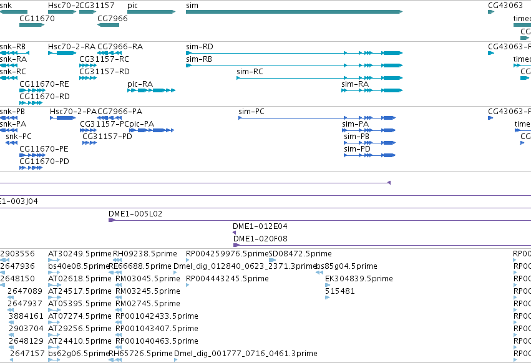Click the sim-RD transcript line
This screenshot has width=531, height=363.
[x=294, y=53]
